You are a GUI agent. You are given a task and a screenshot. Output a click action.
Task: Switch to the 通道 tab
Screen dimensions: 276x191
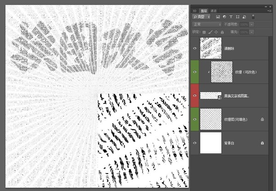pyautogui.click(x=213, y=11)
